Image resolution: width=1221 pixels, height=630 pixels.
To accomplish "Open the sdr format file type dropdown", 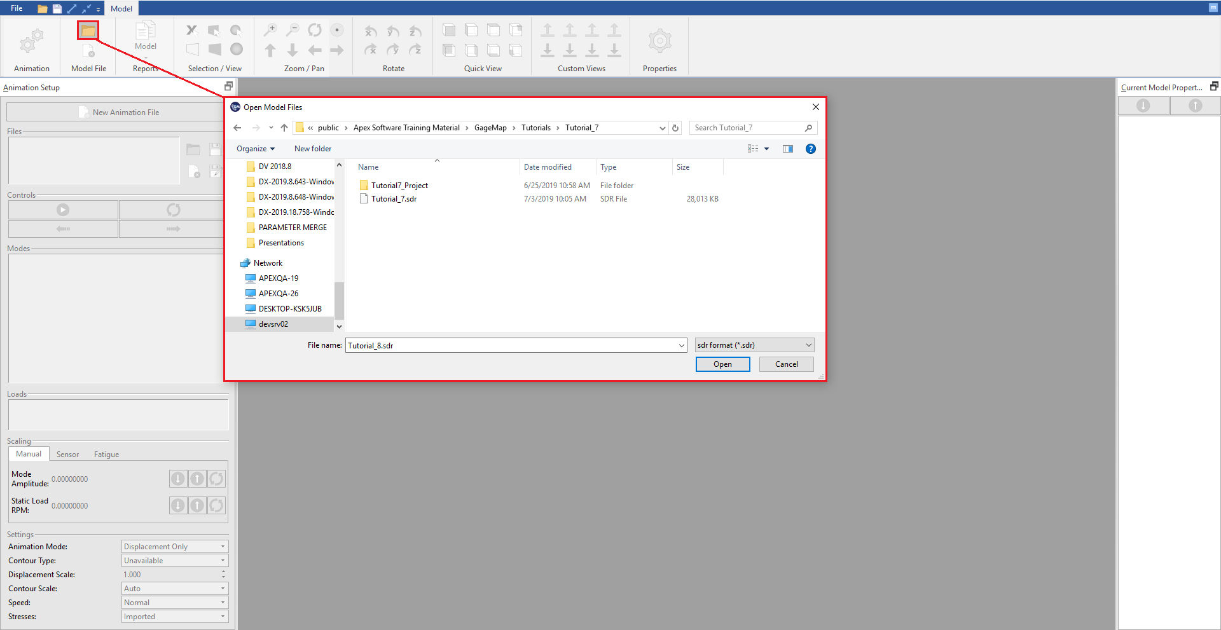I will click(754, 345).
